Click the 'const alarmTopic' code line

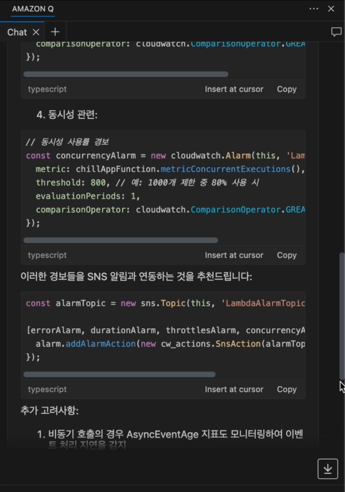point(166,303)
